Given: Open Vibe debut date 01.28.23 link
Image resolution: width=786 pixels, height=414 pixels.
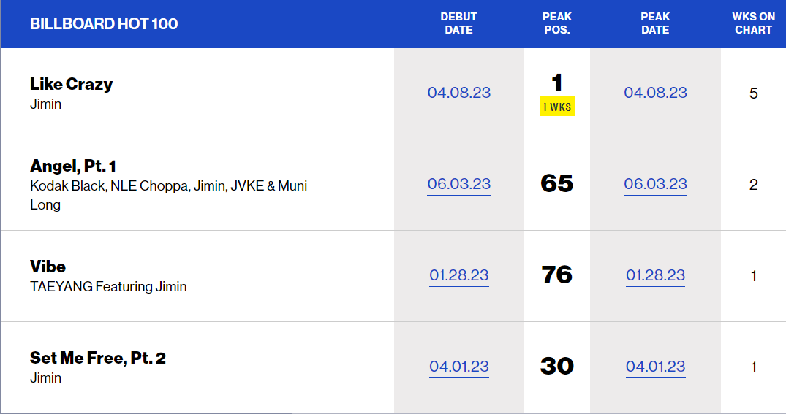Looking at the screenshot, I should click(458, 275).
